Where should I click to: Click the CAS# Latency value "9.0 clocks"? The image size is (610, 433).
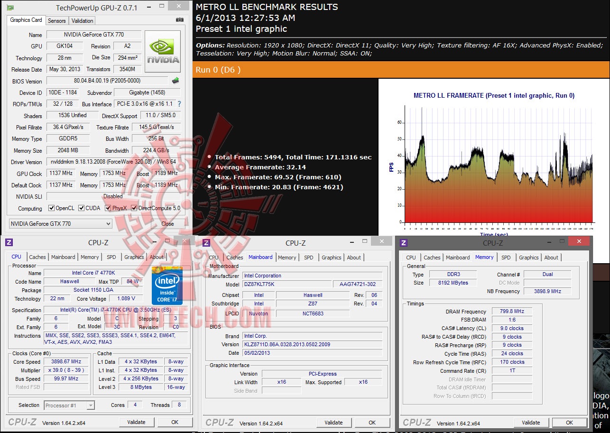click(512, 328)
